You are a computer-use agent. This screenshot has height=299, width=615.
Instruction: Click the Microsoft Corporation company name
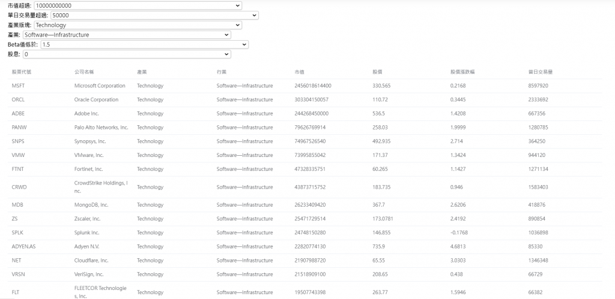point(100,86)
